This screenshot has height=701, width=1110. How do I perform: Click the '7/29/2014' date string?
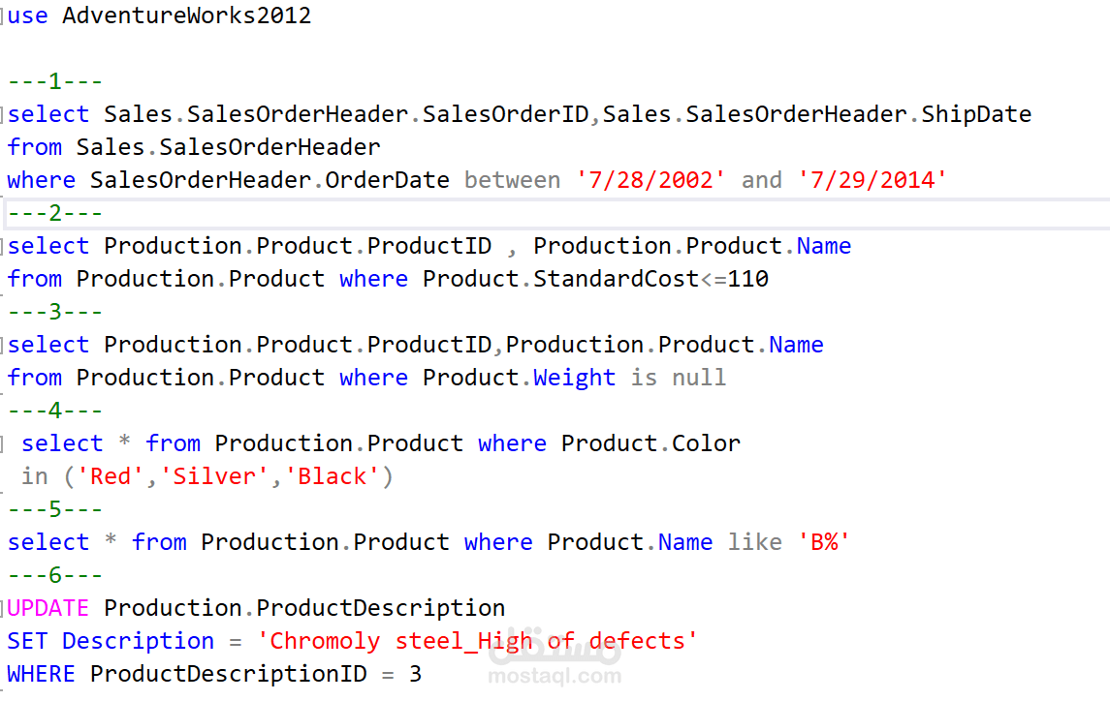pos(872,180)
